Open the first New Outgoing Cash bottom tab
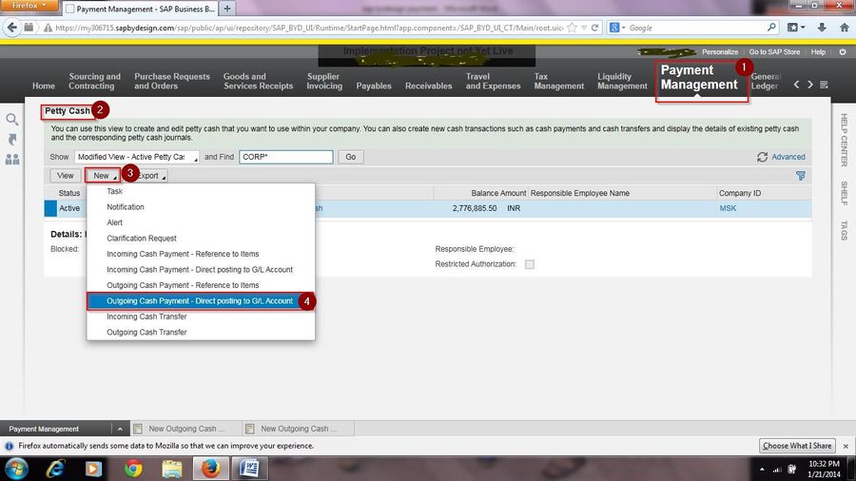The image size is (856, 481). (186, 429)
